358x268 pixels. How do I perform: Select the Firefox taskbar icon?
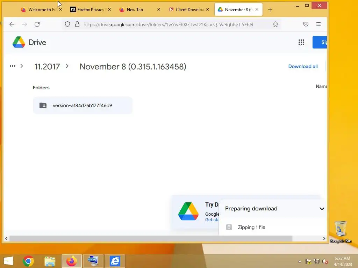71,261
